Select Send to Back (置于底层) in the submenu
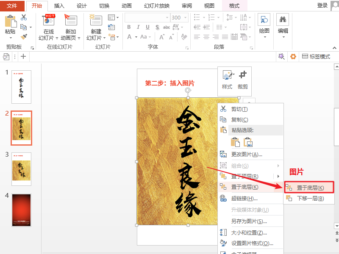 309,188
